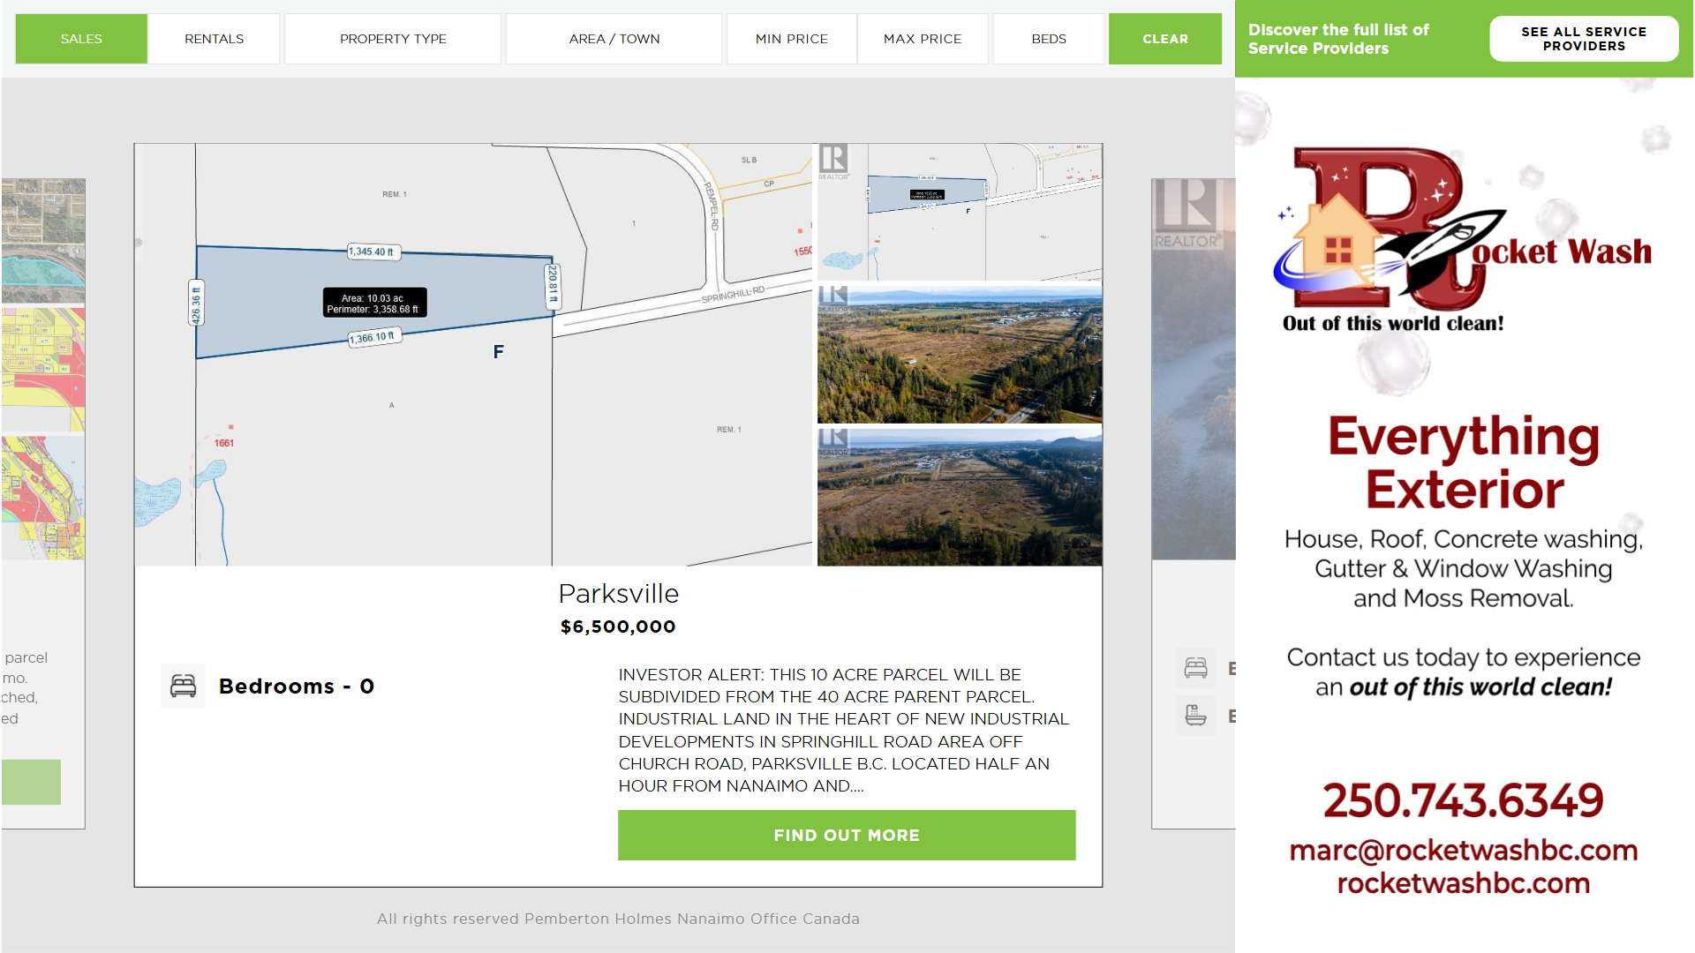
Task: Click the bed icon on right card
Action: click(1195, 668)
